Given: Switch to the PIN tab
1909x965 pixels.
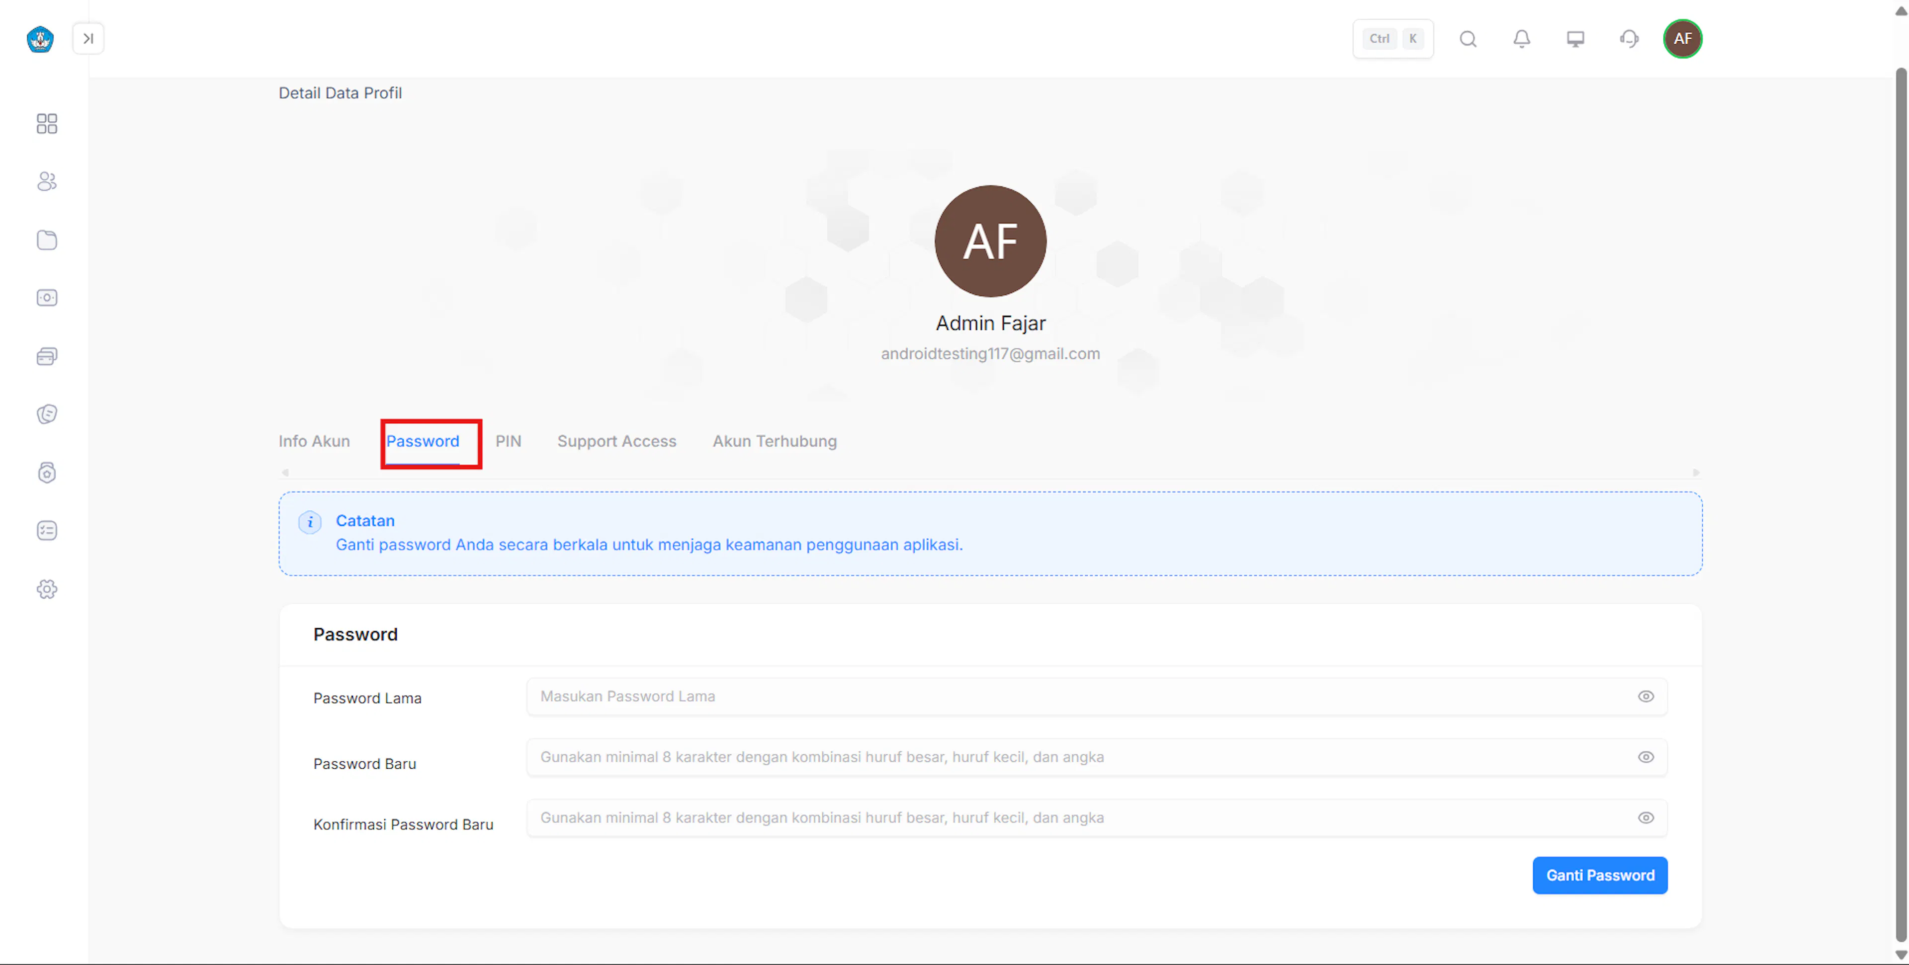Looking at the screenshot, I should coord(509,441).
